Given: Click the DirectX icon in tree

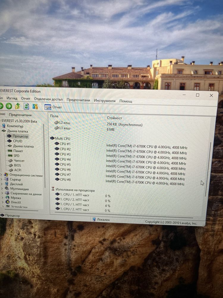Looking at the screenshot, I should click(8, 202).
